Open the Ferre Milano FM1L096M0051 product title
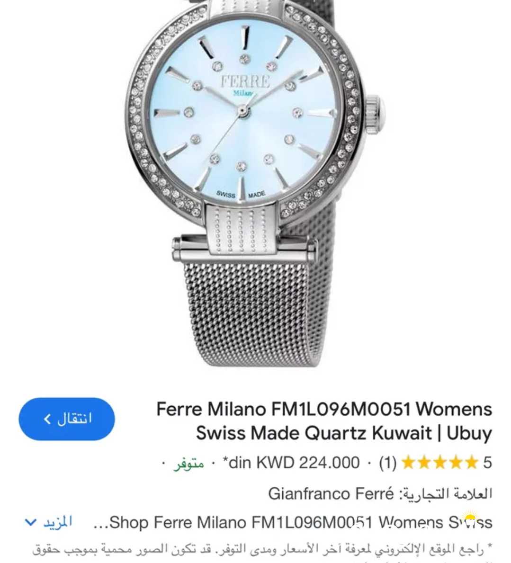511x563 pixels. pyautogui.click(x=324, y=421)
